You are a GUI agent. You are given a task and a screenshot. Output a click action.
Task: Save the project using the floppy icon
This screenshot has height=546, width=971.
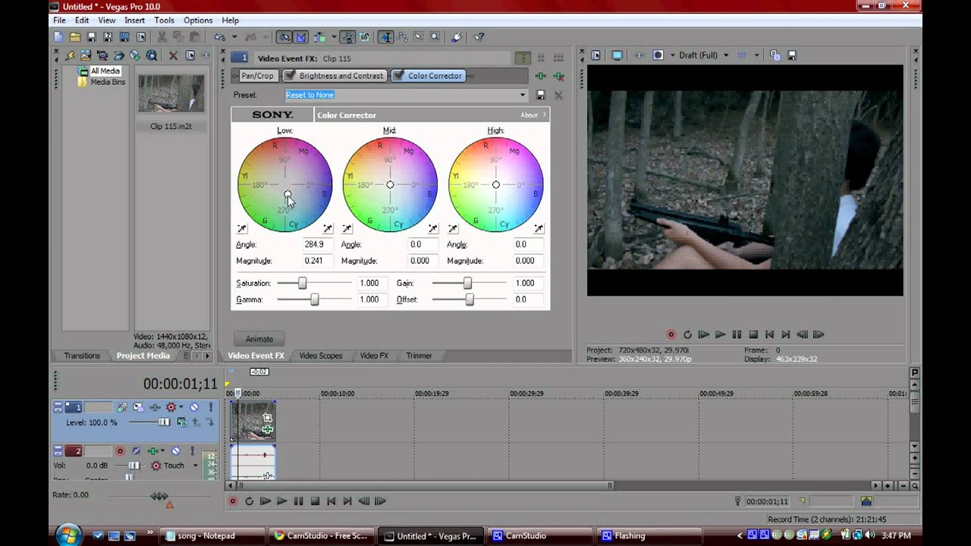click(92, 36)
